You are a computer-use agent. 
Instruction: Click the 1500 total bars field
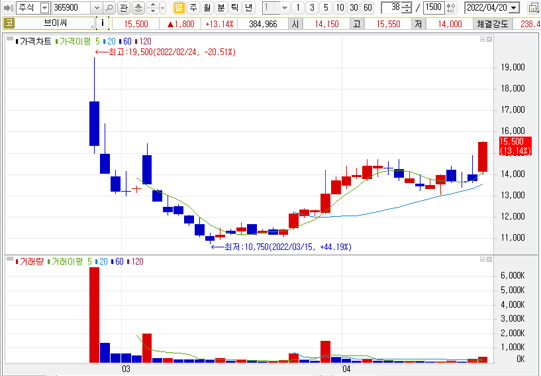pyautogui.click(x=434, y=7)
